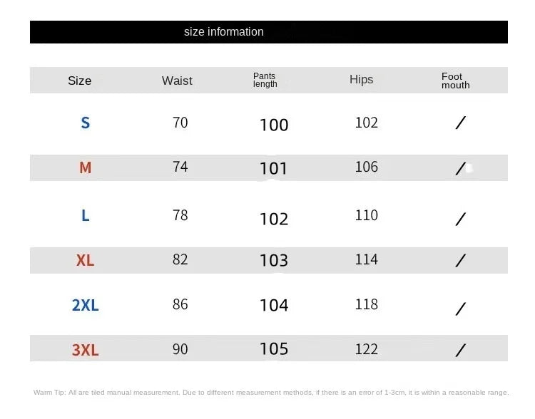
Task: Click the 'Waist' column header
Action: tap(177, 81)
